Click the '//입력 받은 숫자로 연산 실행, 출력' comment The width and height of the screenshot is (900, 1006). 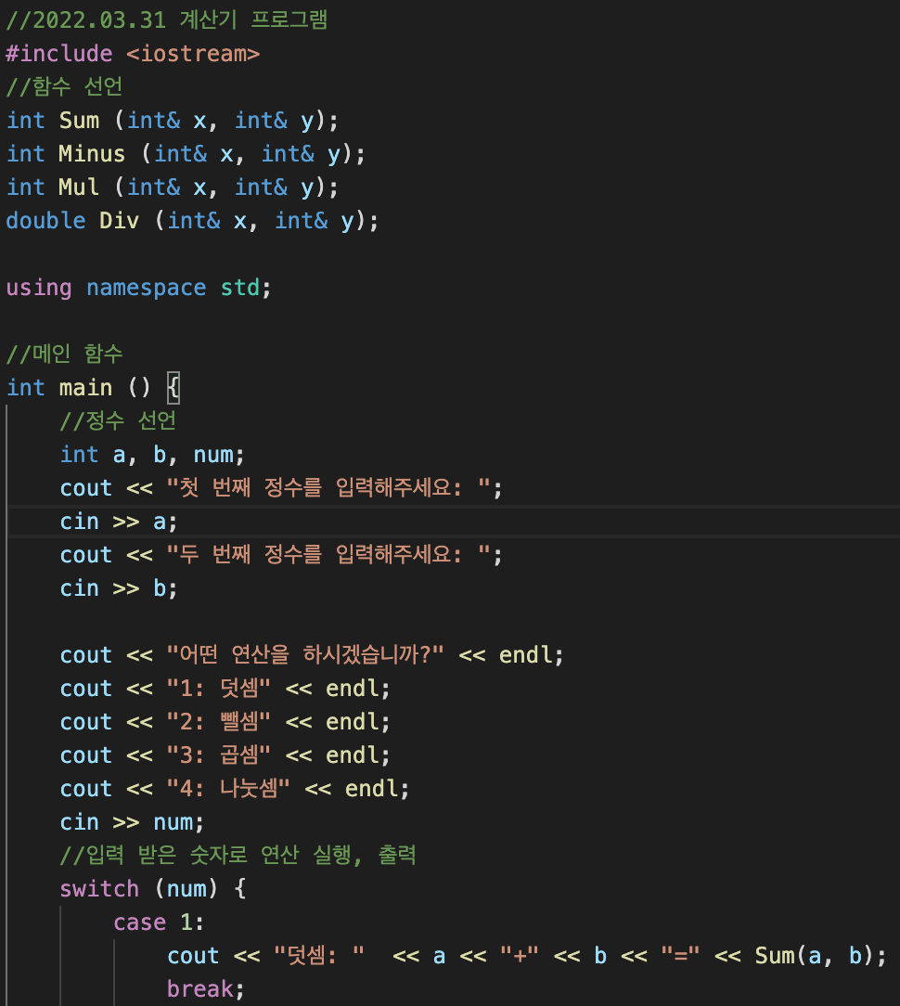coord(238,855)
